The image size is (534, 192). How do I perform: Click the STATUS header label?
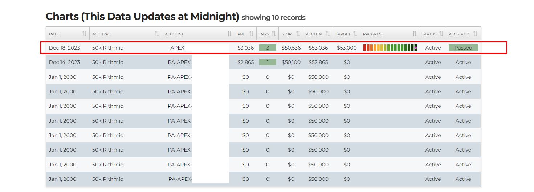coord(429,34)
